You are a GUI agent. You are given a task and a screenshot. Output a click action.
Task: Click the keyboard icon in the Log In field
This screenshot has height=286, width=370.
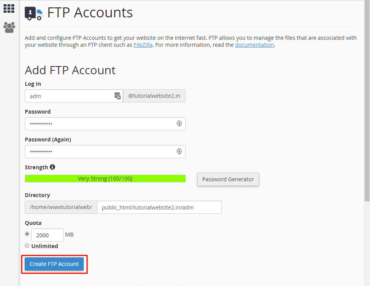(117, 96)
